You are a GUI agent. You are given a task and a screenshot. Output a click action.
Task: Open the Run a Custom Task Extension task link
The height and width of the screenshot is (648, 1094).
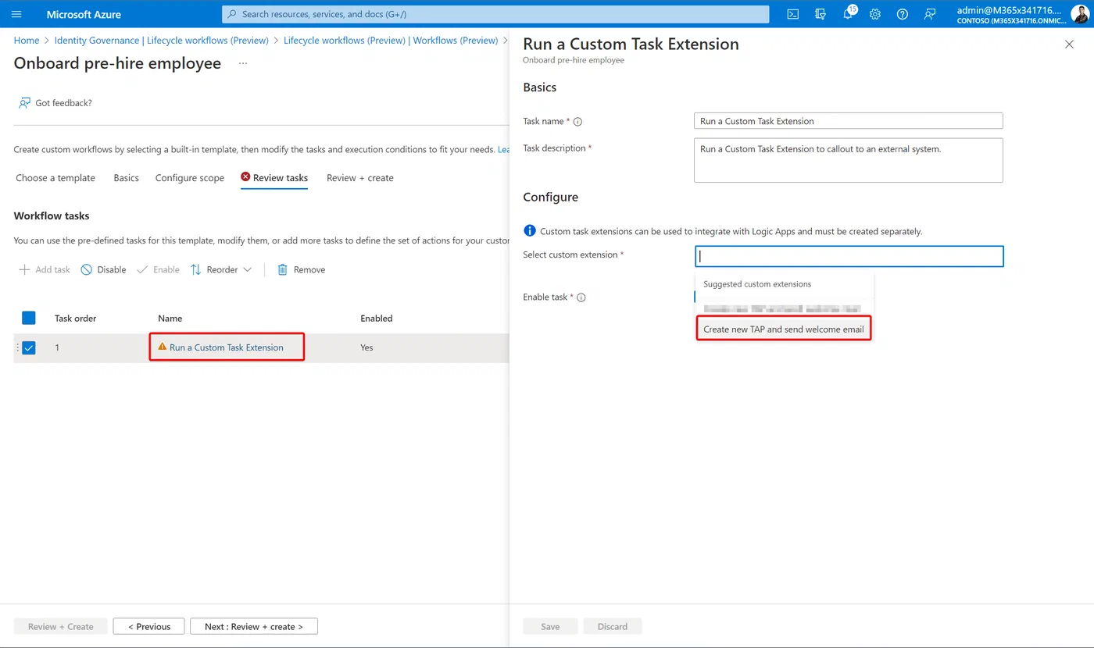point(227,347)
